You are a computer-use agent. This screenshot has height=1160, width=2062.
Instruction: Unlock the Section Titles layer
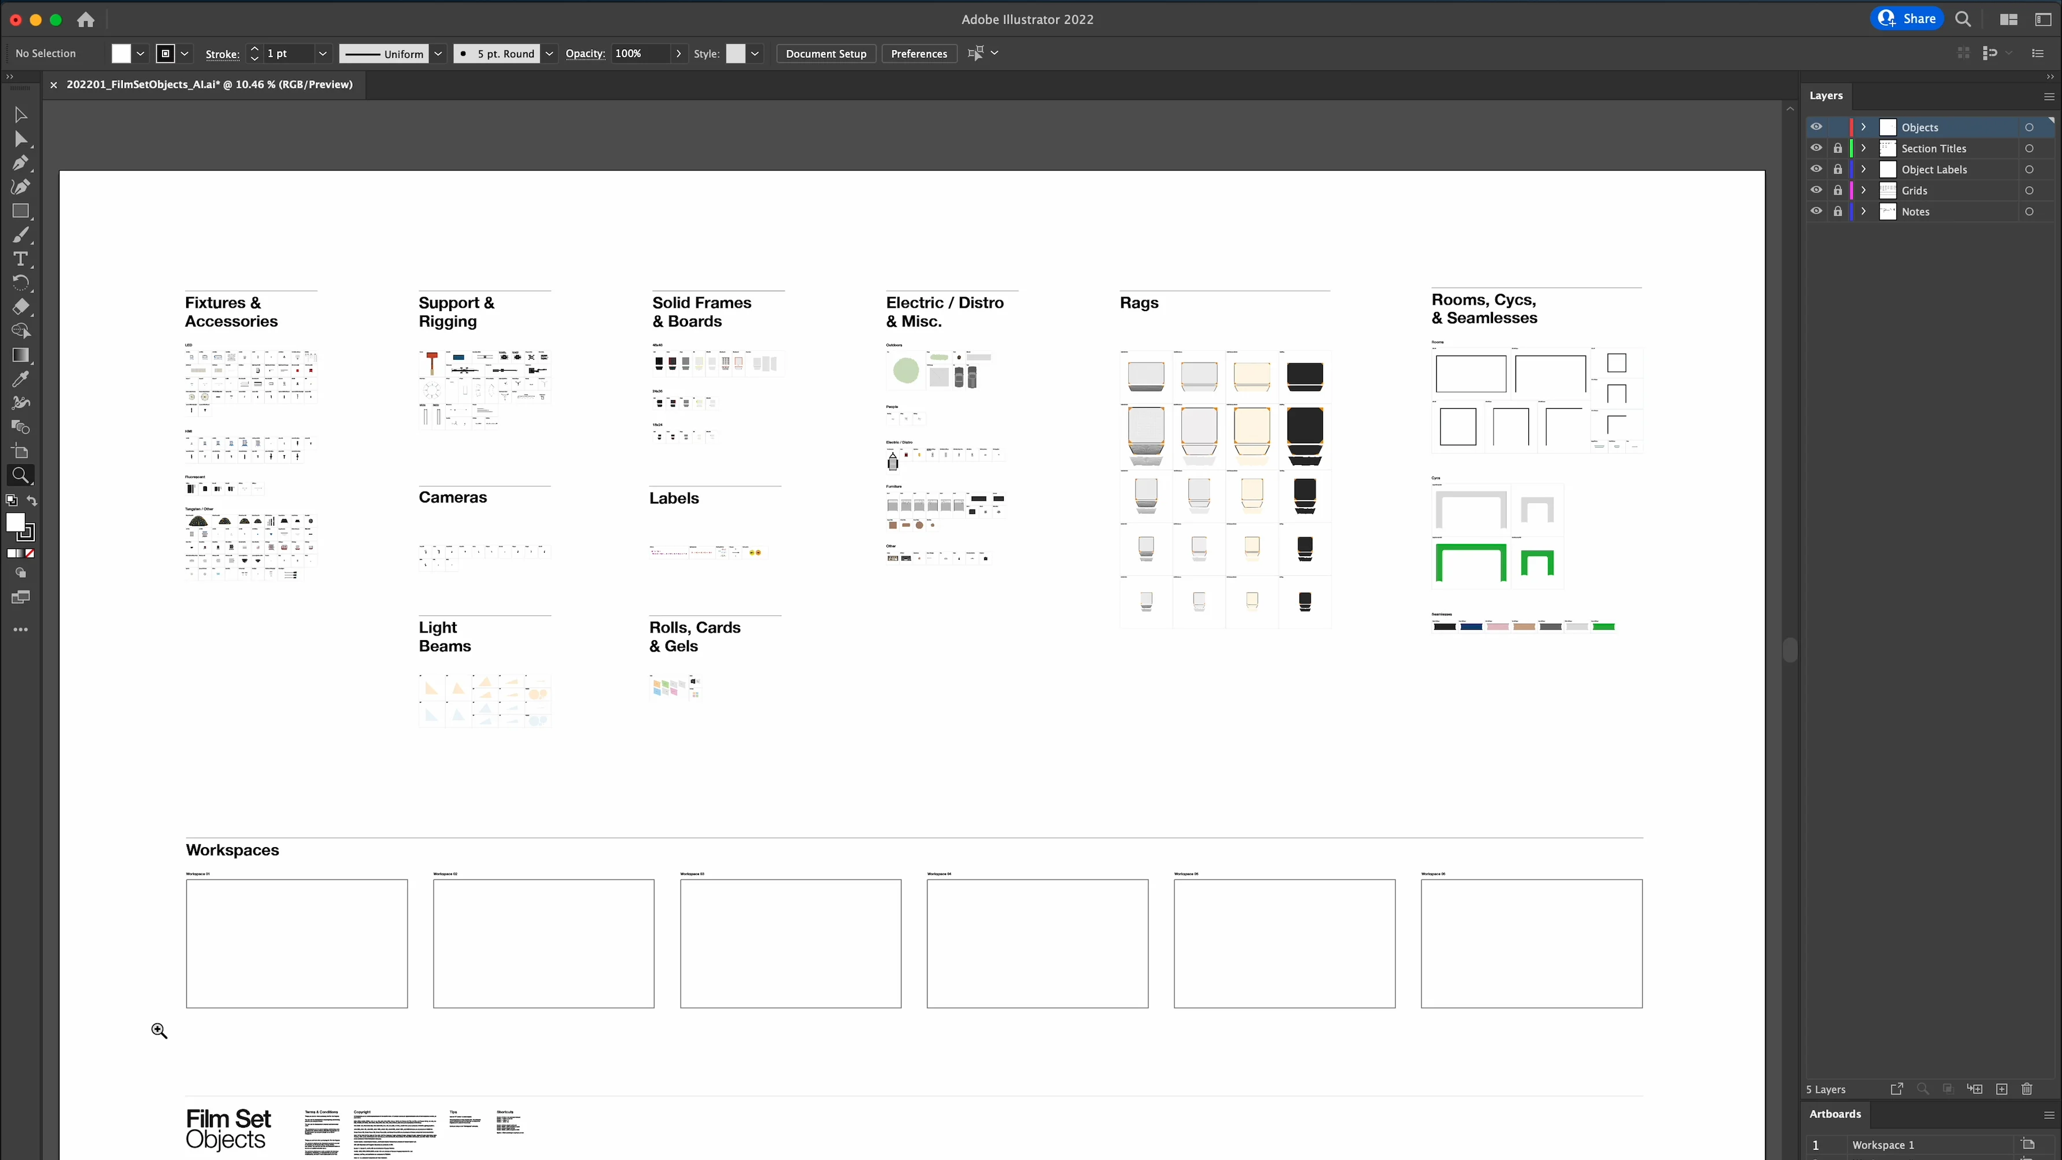[1838, 148]
